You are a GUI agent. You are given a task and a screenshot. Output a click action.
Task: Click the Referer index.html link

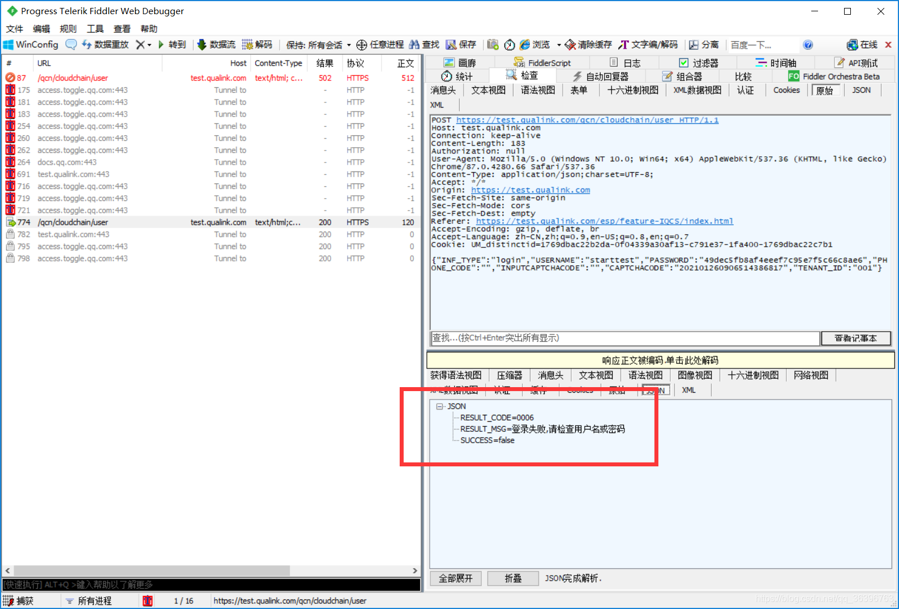(605, 221)
